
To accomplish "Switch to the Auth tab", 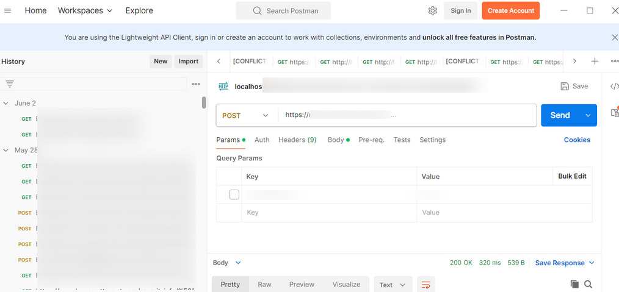I will [262, 140].
